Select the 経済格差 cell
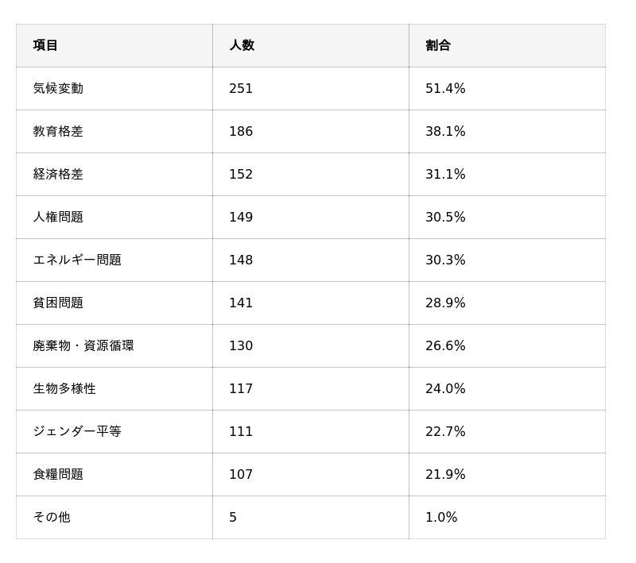Viewport: 636px width, 563px height. click(x=58, y=174)
